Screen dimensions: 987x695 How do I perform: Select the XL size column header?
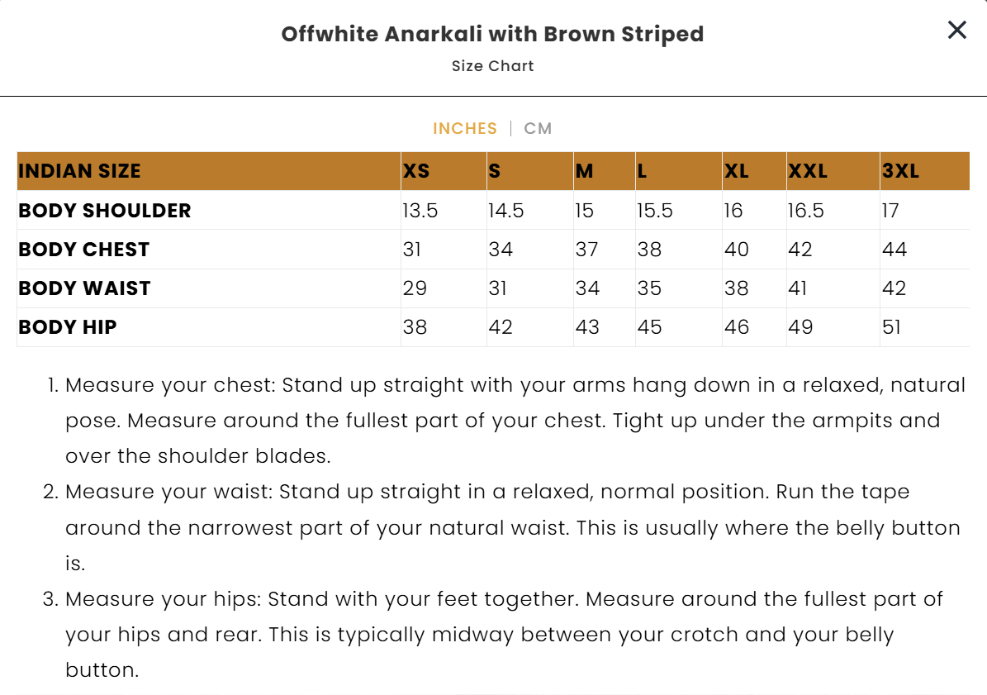coord(754,170)
